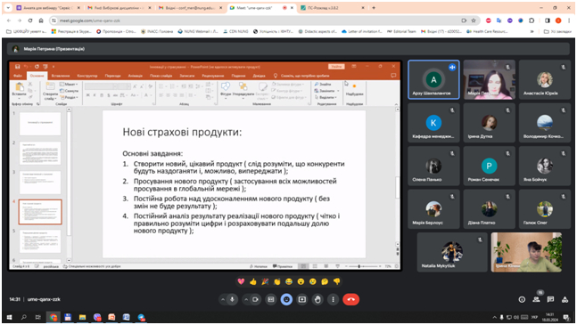Screen dimensions: 577x325
Task: Click Chrome icon in Windows taskbar
Action: point(54,317)
